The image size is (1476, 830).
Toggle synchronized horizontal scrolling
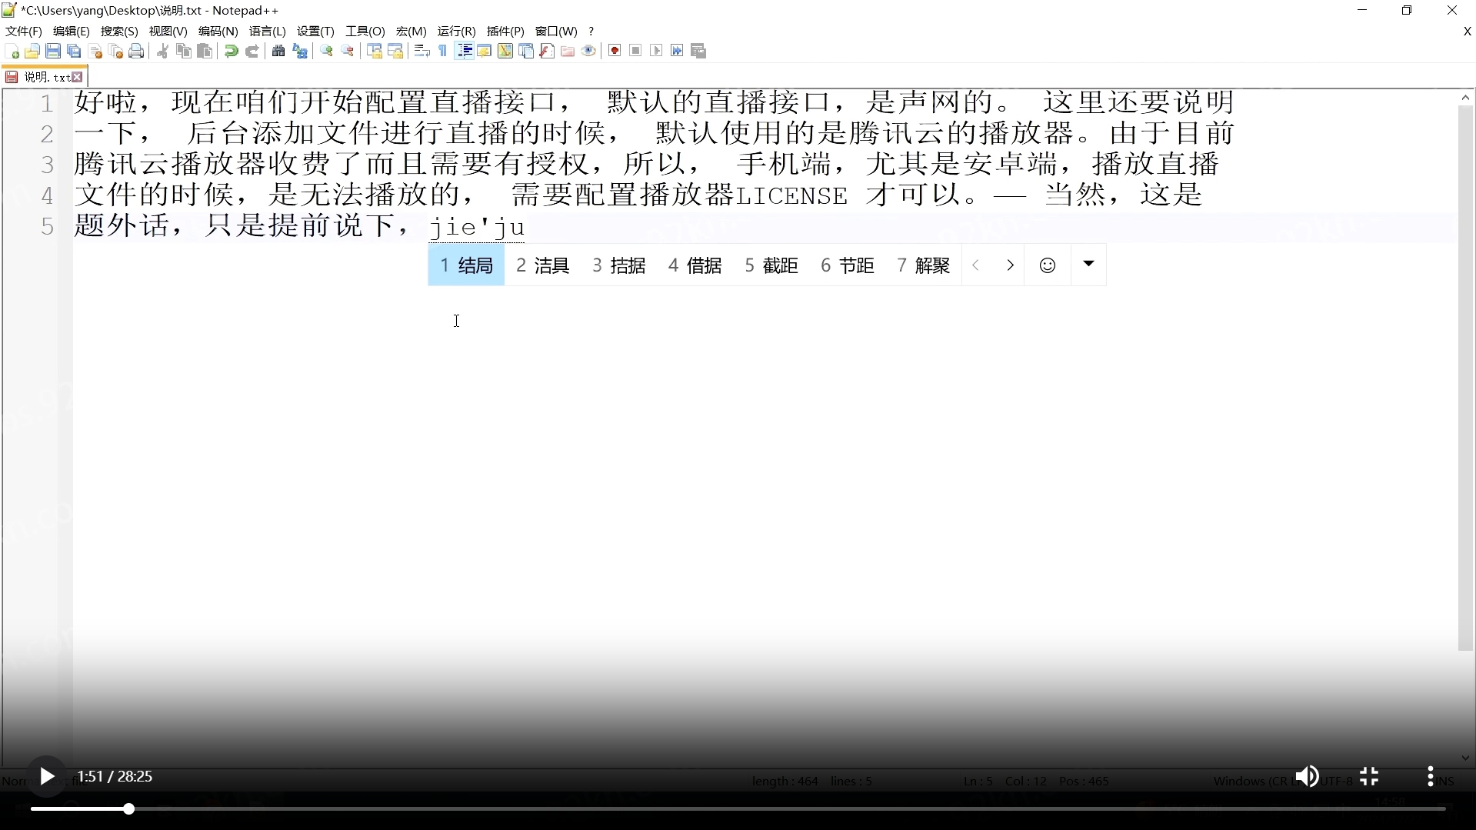point(395,51)
